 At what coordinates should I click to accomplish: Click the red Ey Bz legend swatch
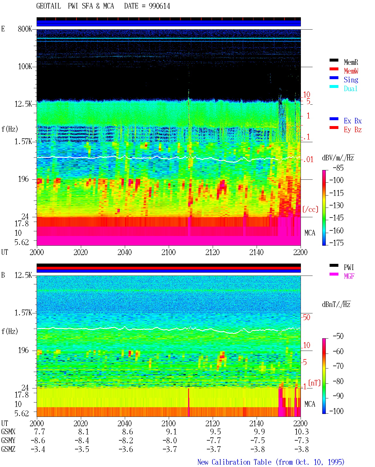334,128
